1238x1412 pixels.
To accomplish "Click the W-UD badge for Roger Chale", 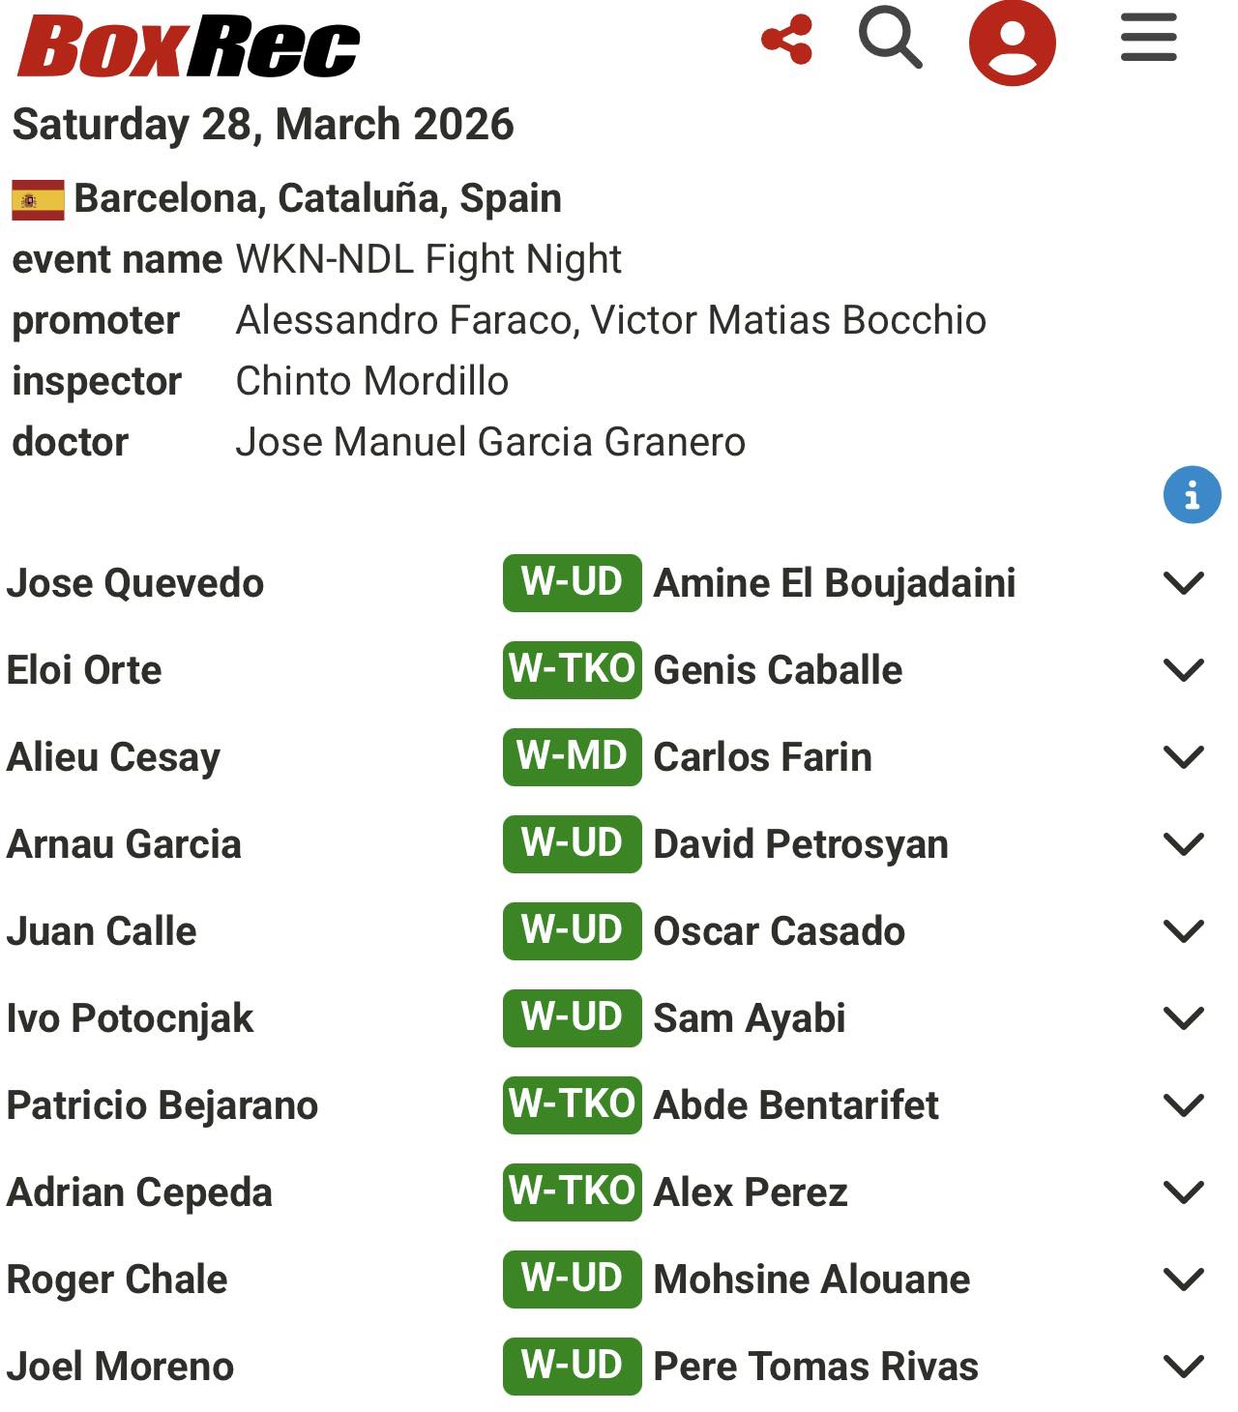I will [x=572, y=1279].
